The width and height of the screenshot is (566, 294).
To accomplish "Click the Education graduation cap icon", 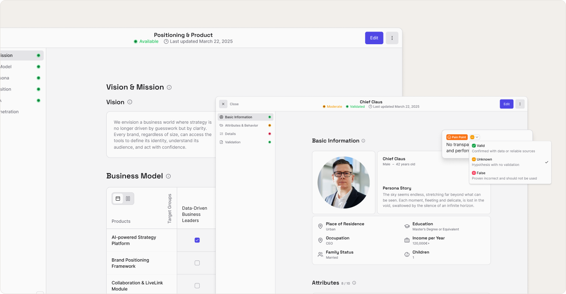I will (407, 226).
